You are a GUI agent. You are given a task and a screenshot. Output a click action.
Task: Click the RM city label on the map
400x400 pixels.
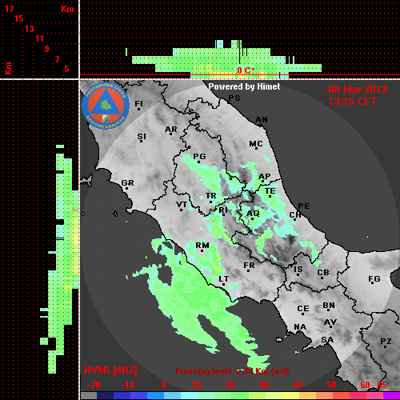(202, 246)
